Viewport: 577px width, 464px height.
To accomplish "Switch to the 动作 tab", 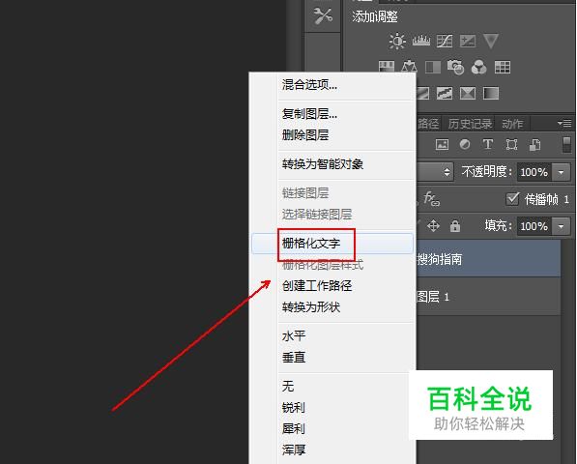I will [512, 124].
